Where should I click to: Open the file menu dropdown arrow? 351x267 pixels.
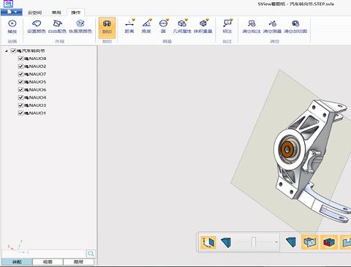[x=15, y=12]
